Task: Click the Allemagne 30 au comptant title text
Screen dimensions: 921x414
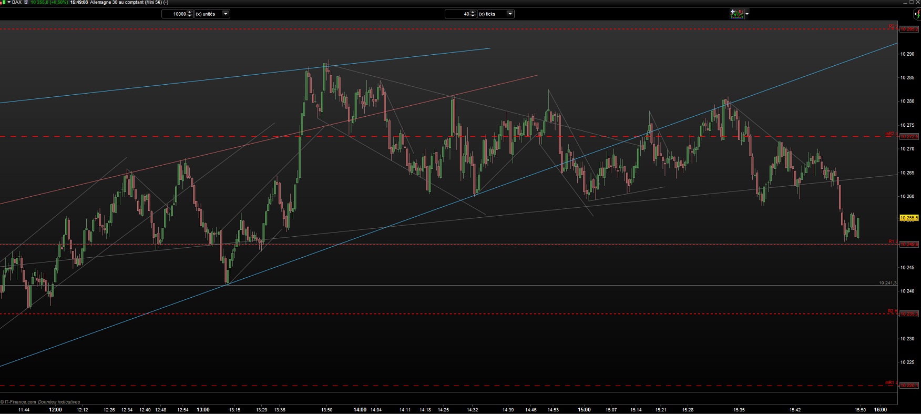Action: coord(129,3)
